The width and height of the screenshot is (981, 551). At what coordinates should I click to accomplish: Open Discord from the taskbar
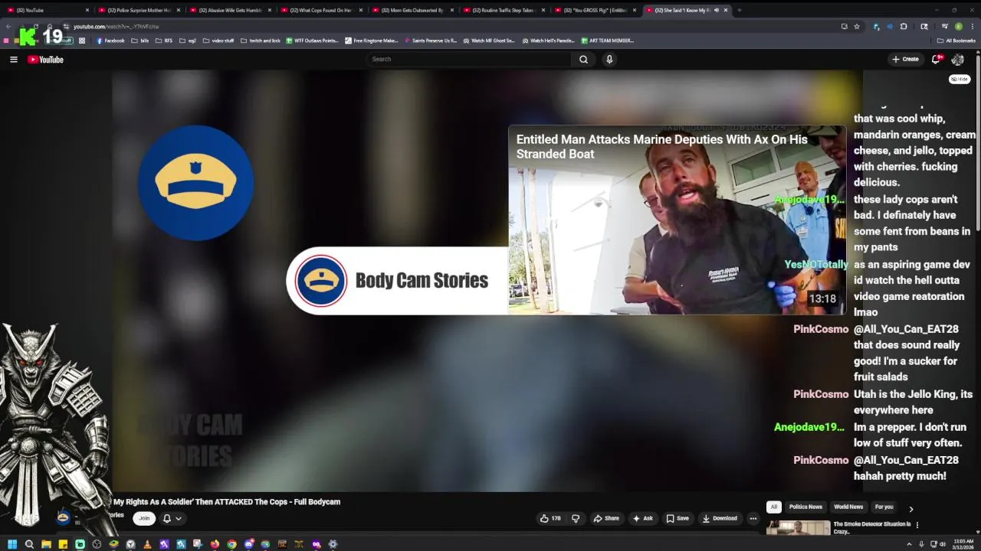coord(248,544)
